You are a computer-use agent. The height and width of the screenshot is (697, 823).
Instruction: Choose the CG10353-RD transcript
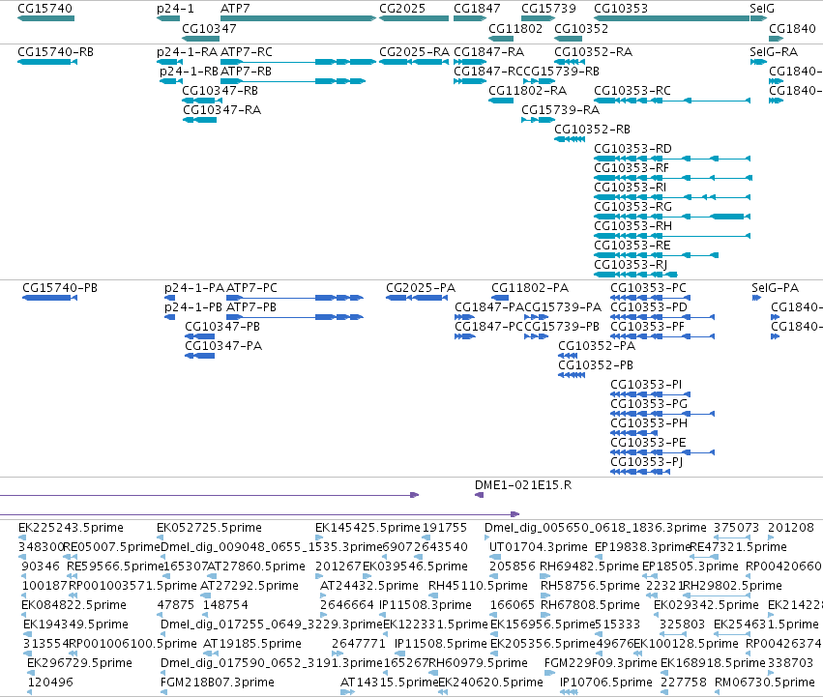click(672, 160)
